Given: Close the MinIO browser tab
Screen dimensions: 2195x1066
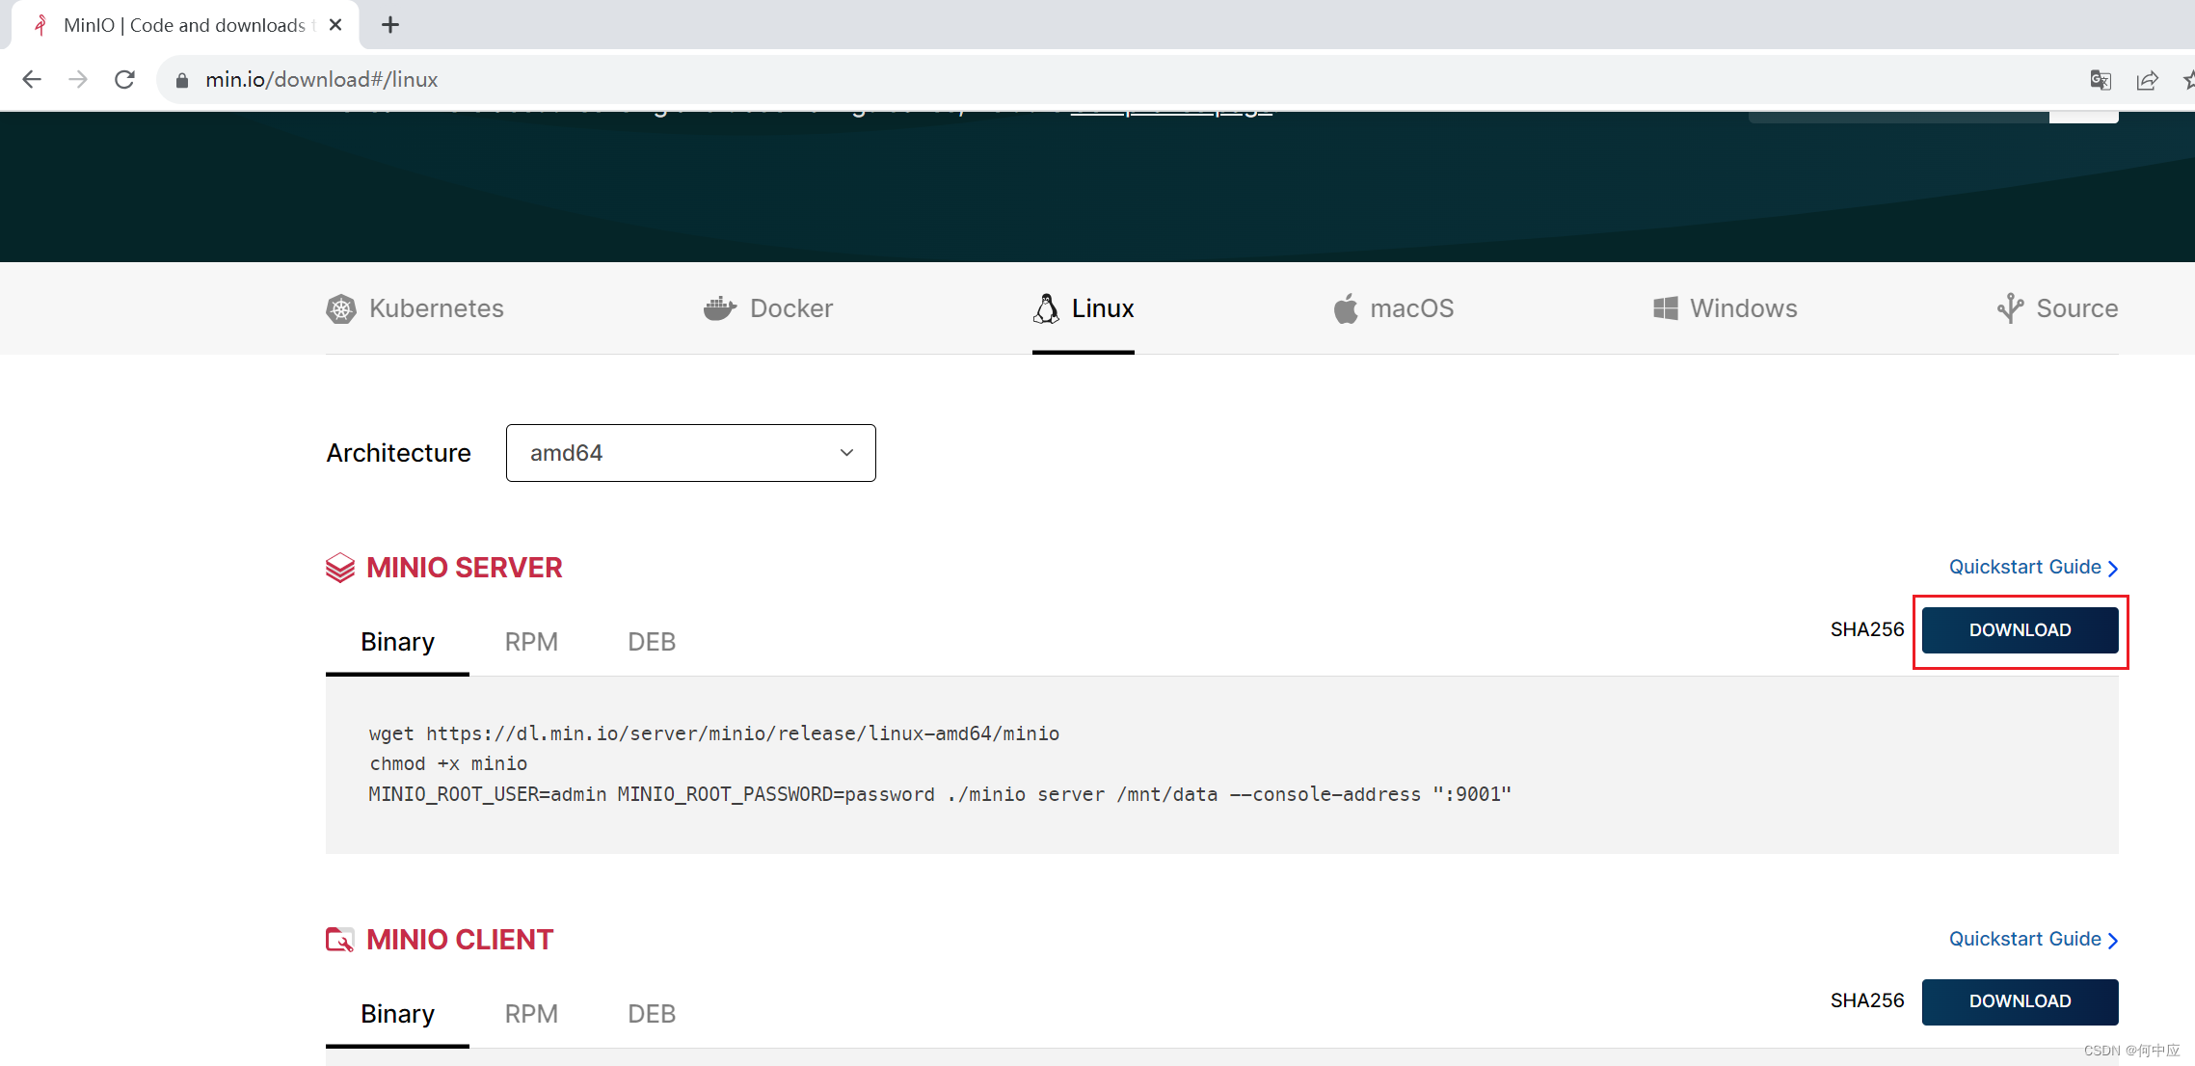Looking at the screenshot, I should (335, 25).
